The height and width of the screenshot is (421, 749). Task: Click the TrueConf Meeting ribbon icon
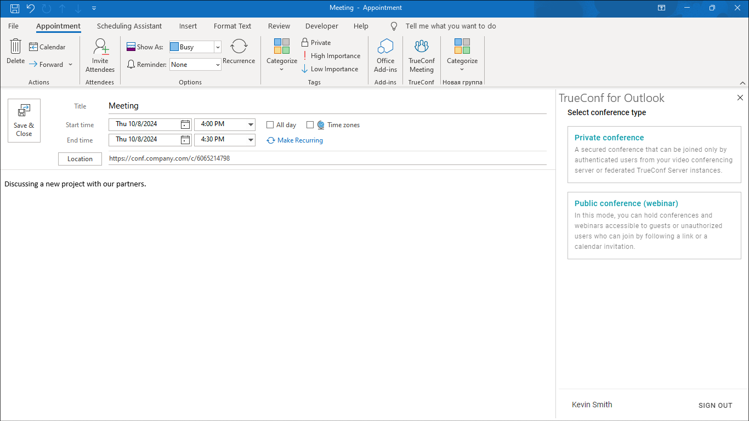coord(421,47)
